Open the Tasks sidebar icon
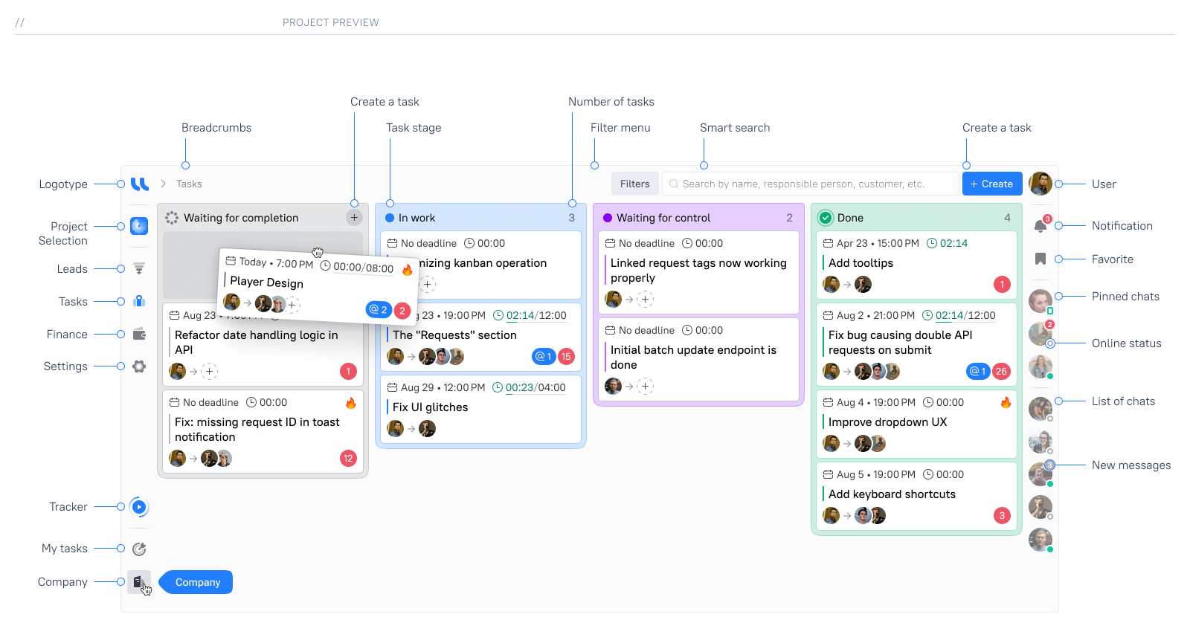1190x617 pixels. (139, 301)
